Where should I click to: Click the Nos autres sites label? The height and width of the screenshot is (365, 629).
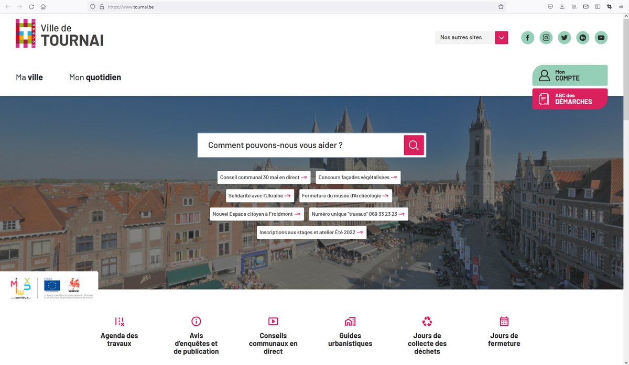click(461, 38)
